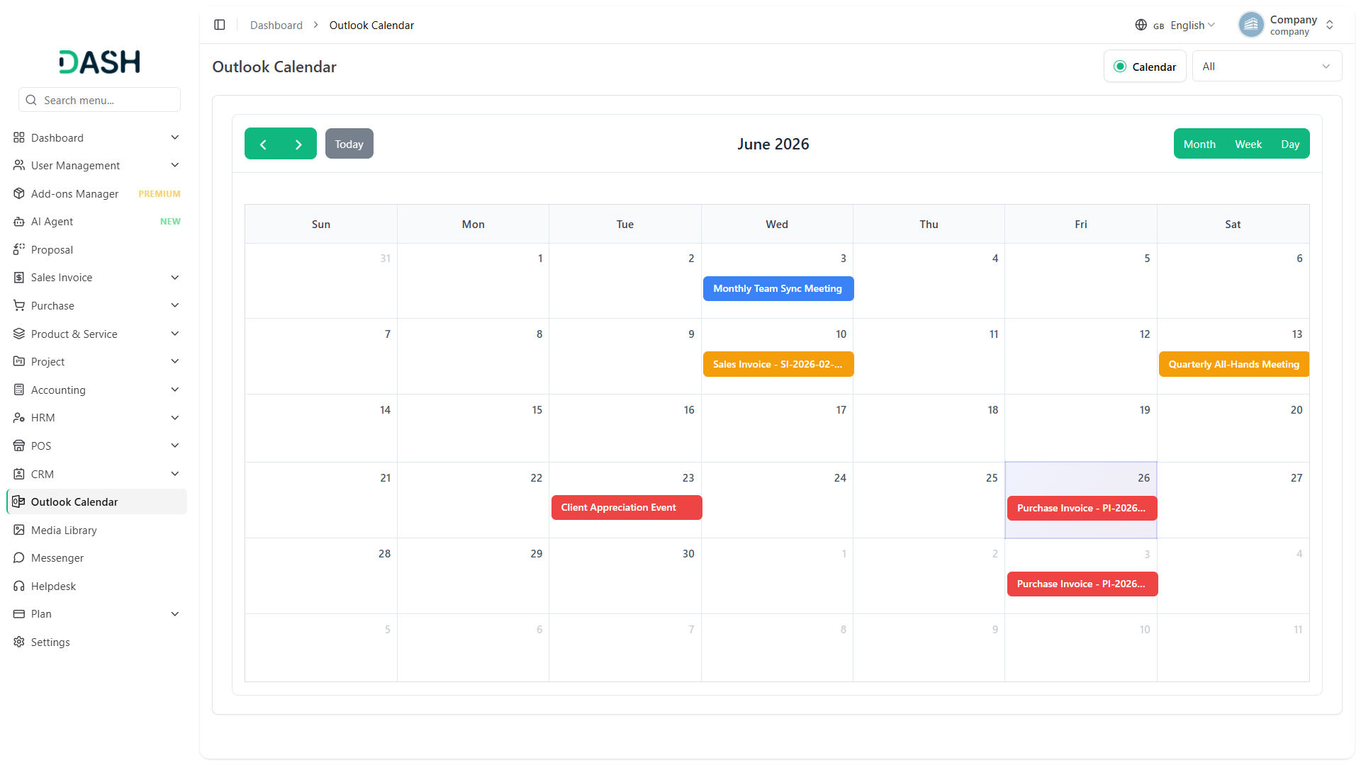Expand the Sales Invoice chevron
The image size is (1361, 765).
(175, 278)
